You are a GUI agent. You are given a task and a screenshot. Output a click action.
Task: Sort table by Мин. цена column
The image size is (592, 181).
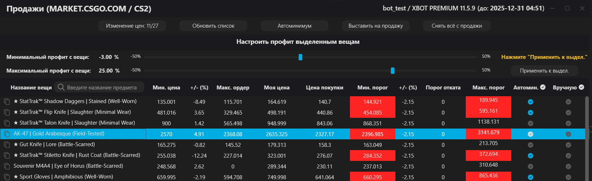(166, 88)
